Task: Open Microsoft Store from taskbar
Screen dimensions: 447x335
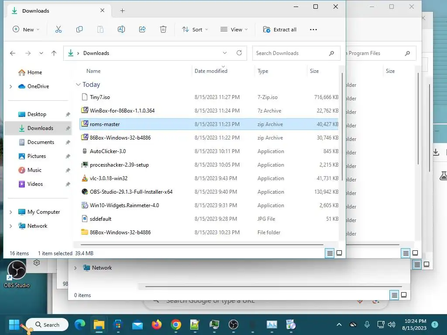Action: coord(118,325)
